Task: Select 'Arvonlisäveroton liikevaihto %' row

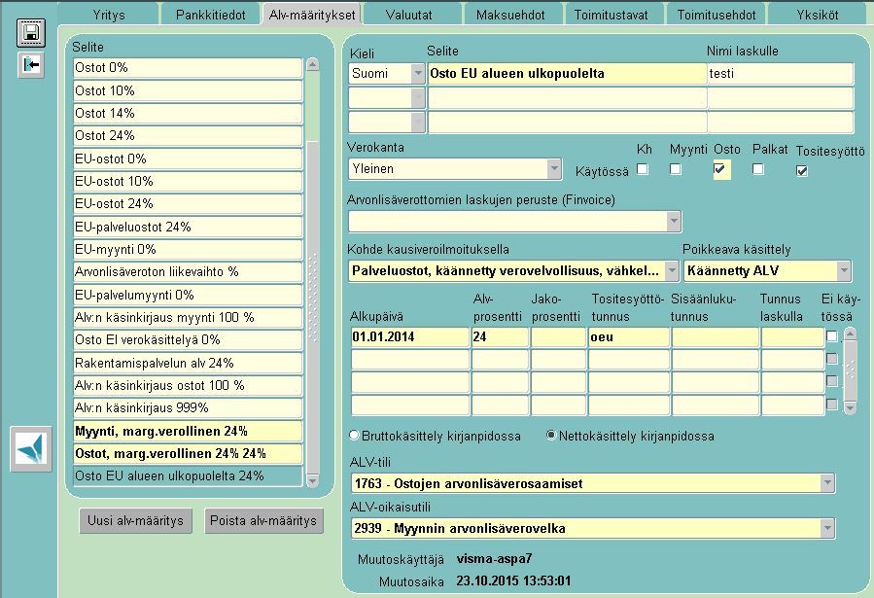Action: point(188,272)
